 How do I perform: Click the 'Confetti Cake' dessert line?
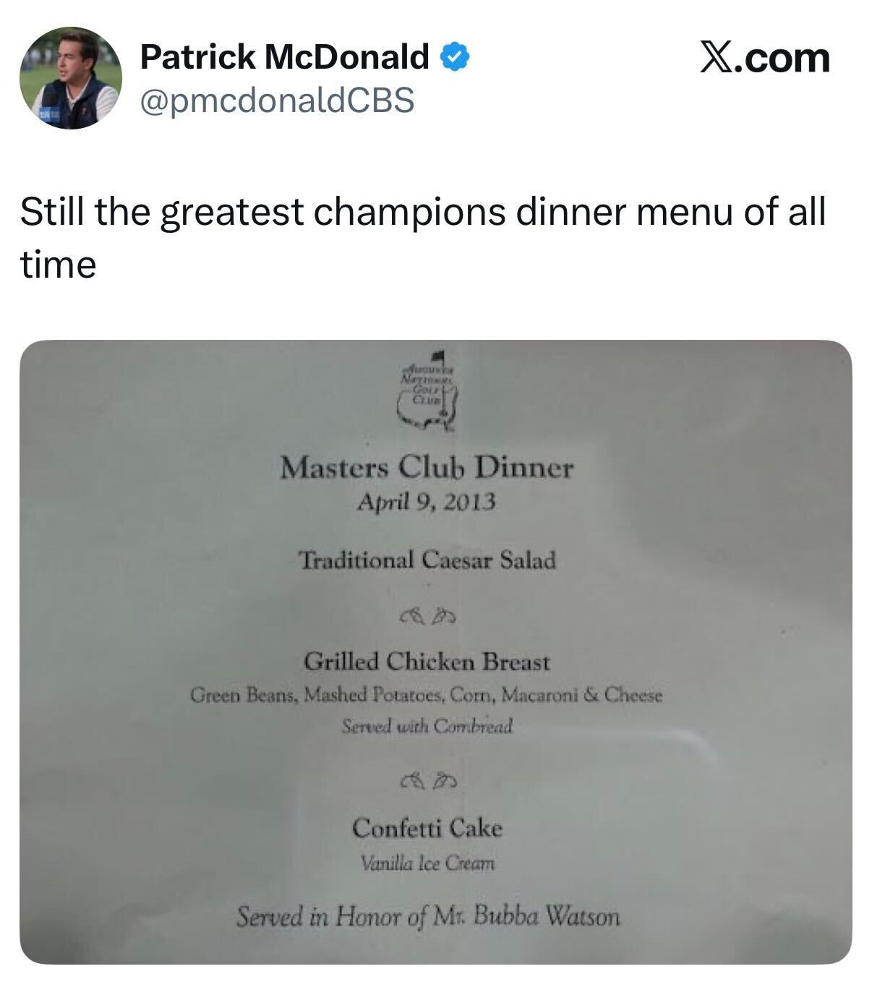[x=427, y=827]
